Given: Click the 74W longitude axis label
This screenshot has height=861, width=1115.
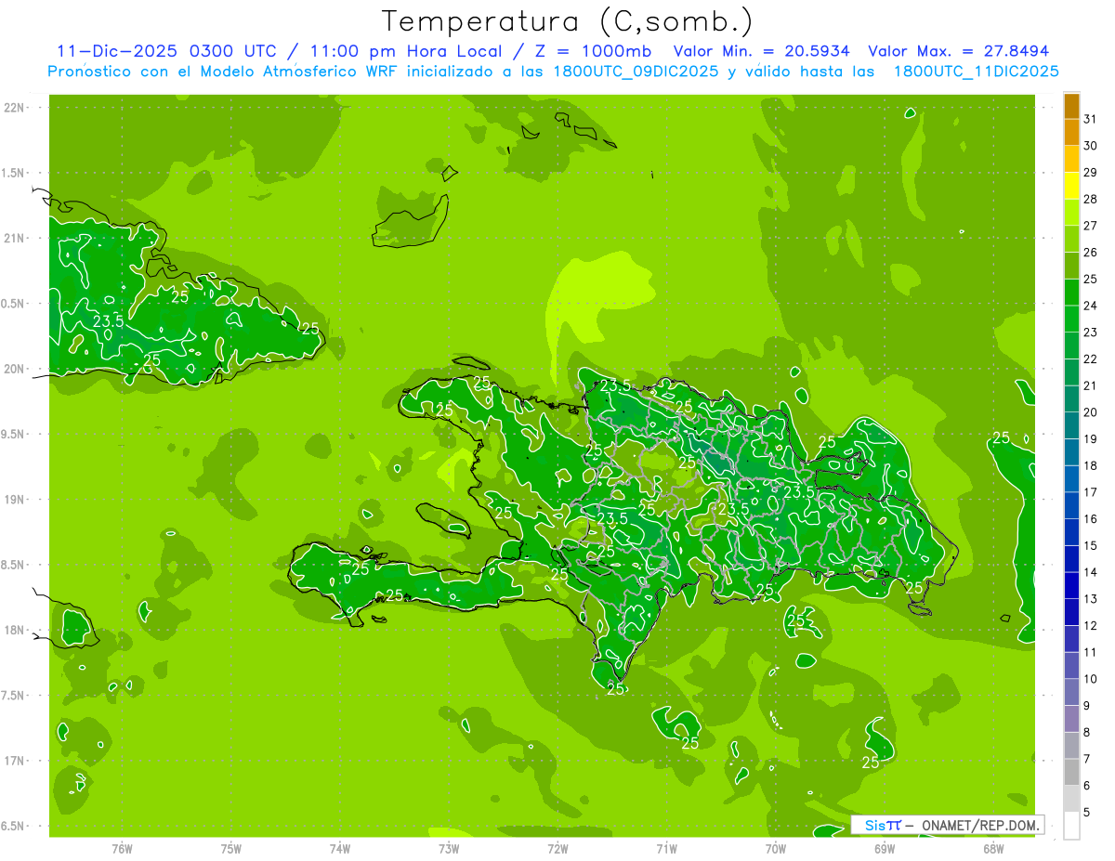Looking at the screenshot, I should tap(340, 848).
